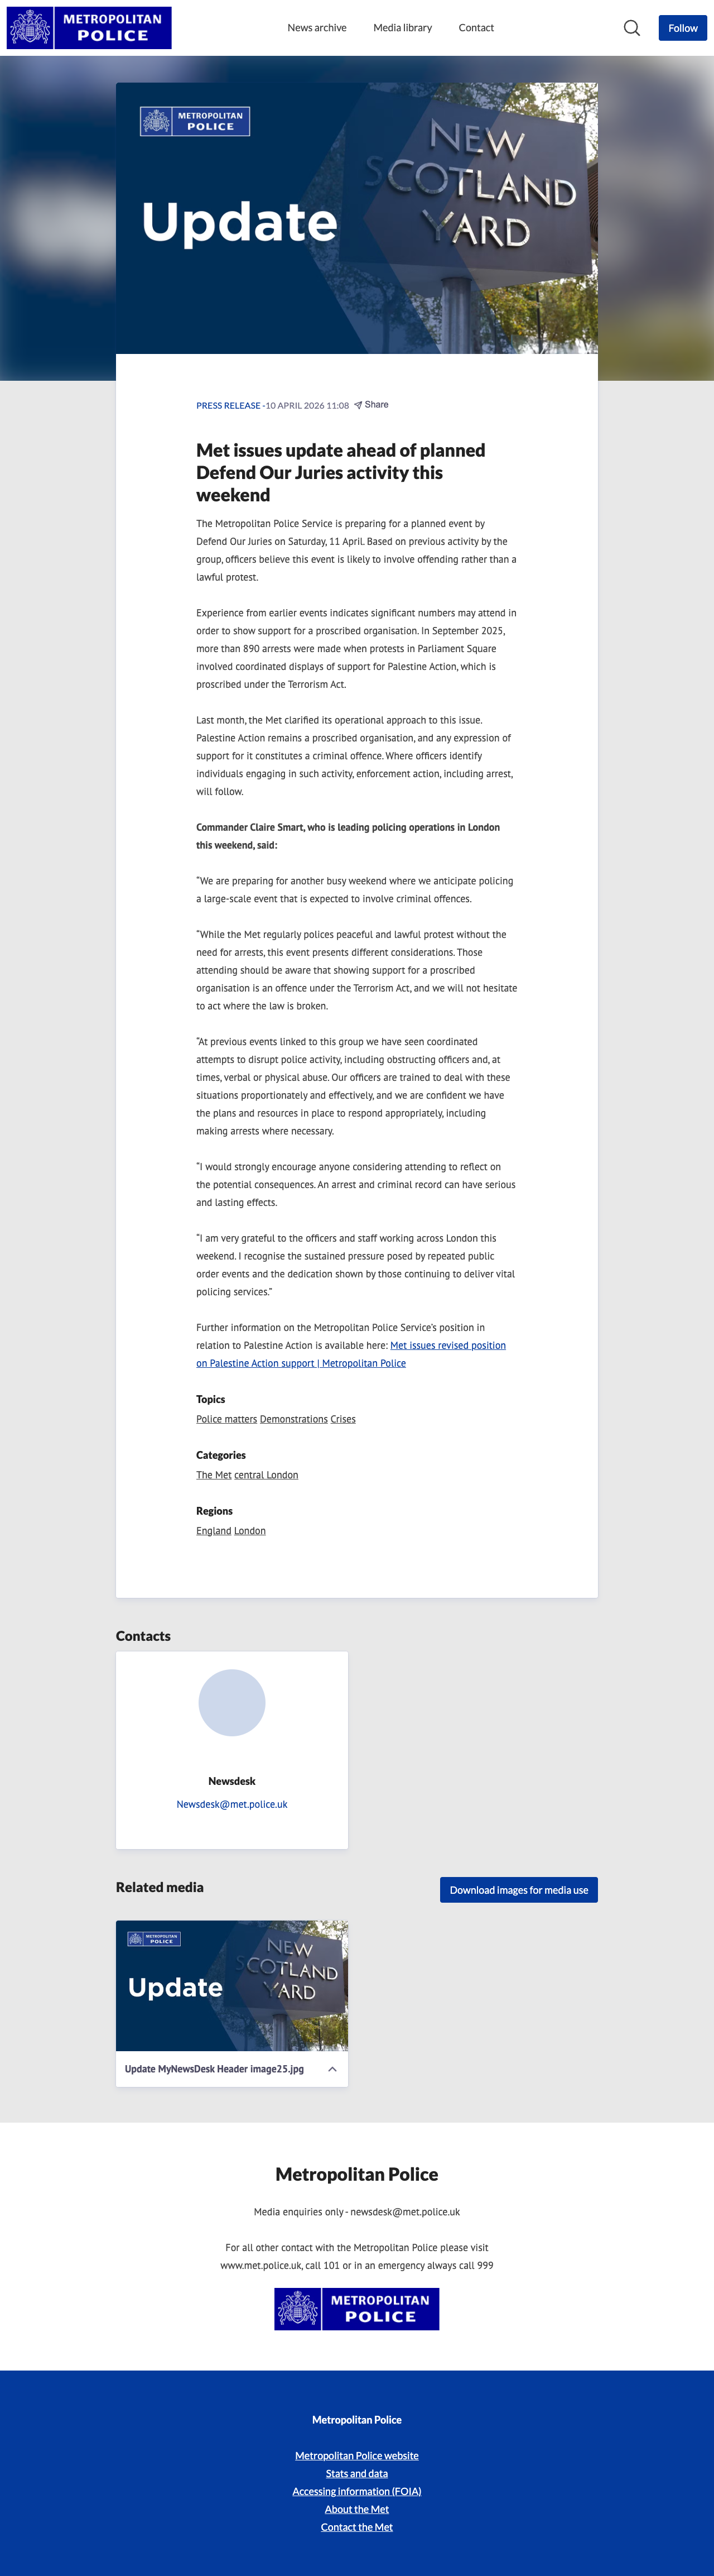Viewport: 714px width, 2576px height.
Task: Click the Share paper-plane icon
Action: pos(359,405)
